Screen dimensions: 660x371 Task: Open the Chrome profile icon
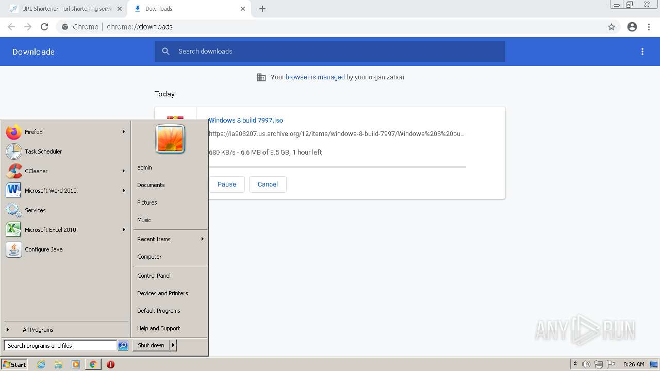pos(632,27)
